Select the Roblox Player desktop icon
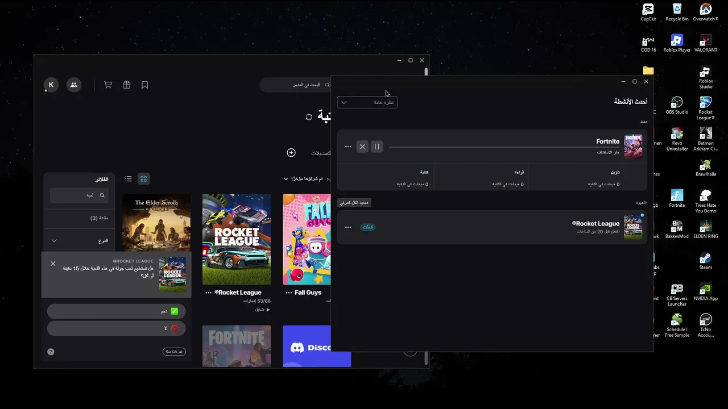 [x=677, y=44]
